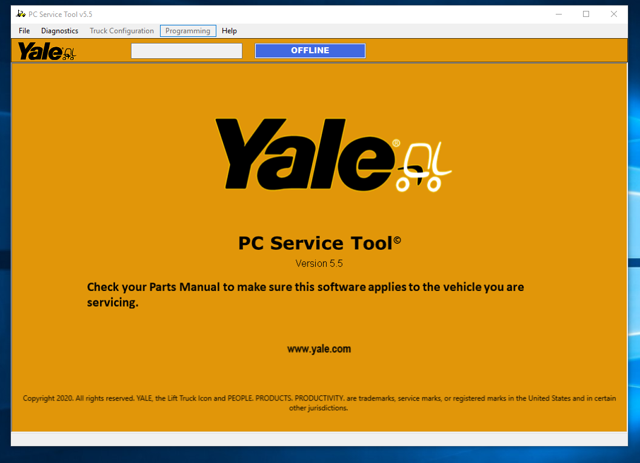Open the Programming menu

point(188,31)
